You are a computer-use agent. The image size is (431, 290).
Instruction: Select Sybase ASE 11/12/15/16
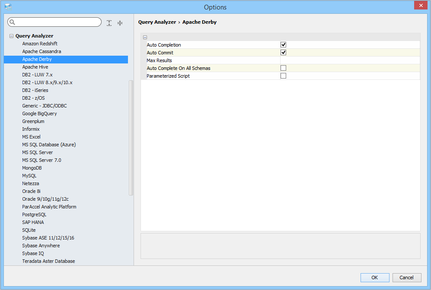click(48, 238)
